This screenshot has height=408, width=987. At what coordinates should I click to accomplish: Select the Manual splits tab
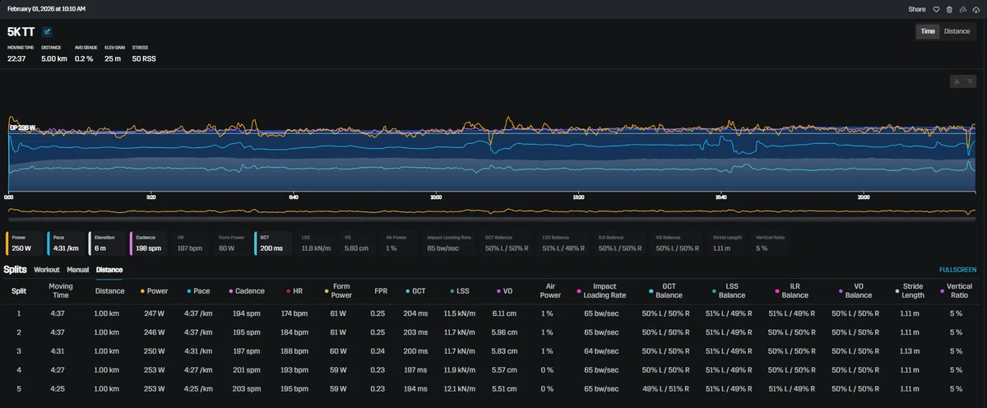[78, 269]
